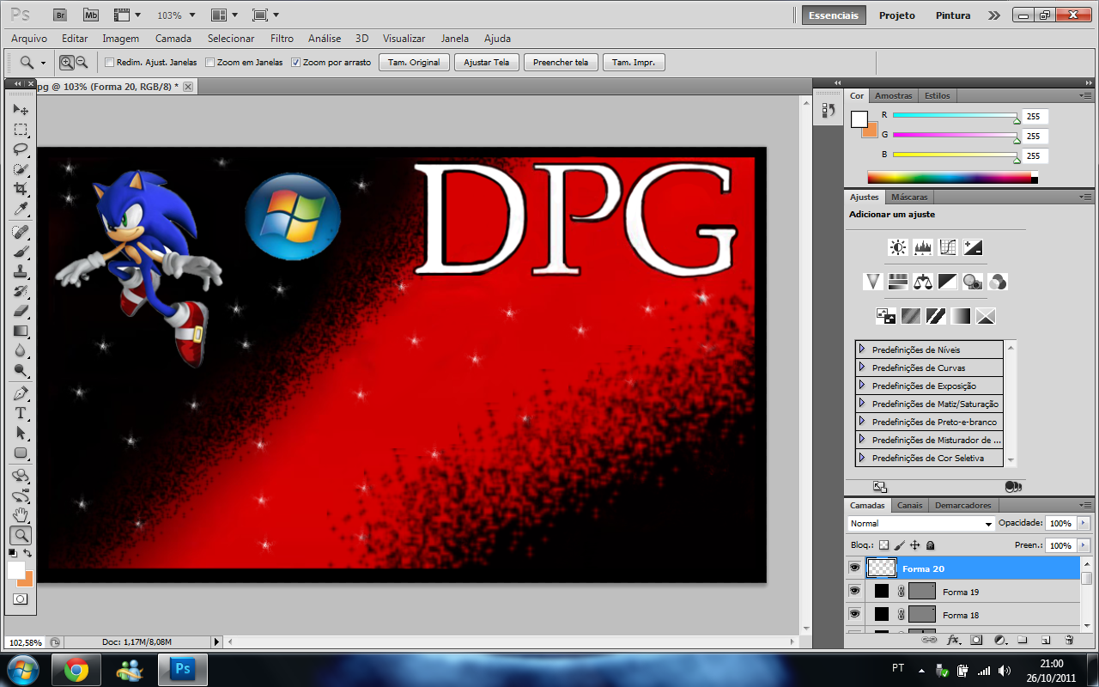Screen dimensions: 1099x687
Task: Switch to the Projeto workspace
Action: 897,15
